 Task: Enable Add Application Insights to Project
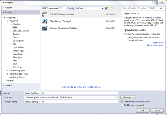point(125,34)
